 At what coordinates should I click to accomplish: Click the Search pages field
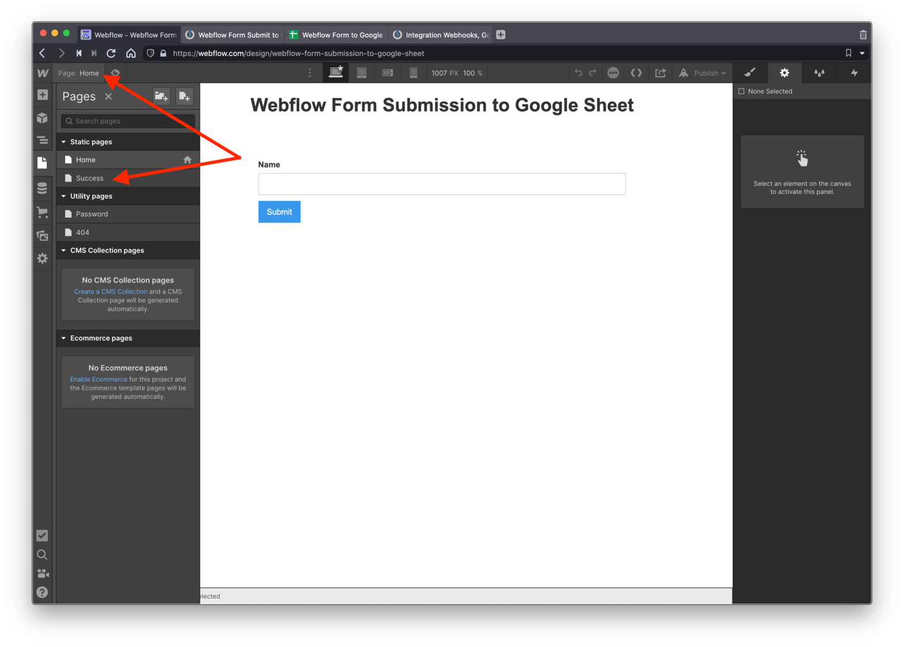pyautogui.click(x=128, y=121)
